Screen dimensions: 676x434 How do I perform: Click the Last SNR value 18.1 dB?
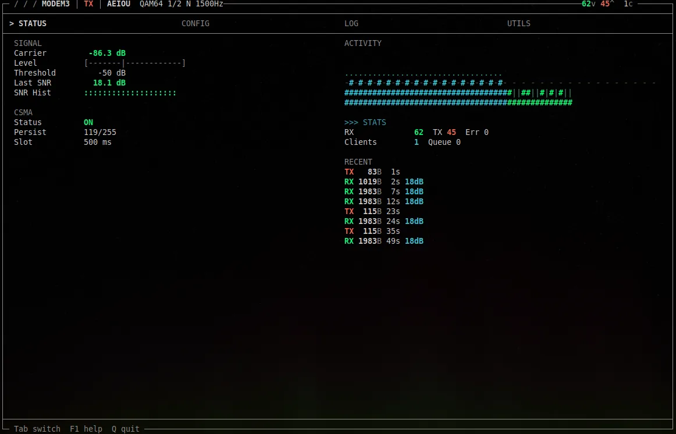[x=109, y=83]
